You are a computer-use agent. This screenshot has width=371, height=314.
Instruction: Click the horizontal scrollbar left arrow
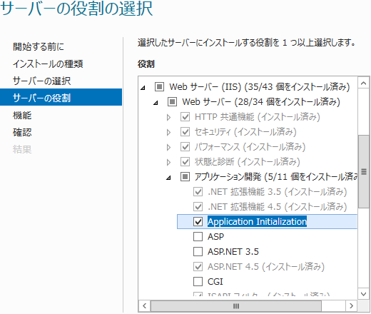click(144, 305)
